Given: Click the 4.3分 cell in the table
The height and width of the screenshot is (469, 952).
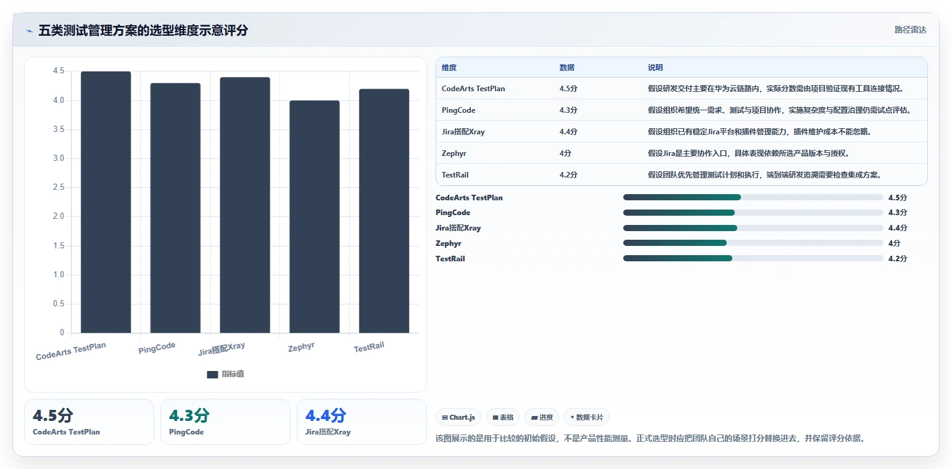Looking at the screenshot, I should pos(568,110).
